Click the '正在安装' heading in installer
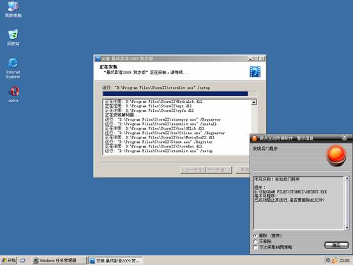 tap(109, 67)
